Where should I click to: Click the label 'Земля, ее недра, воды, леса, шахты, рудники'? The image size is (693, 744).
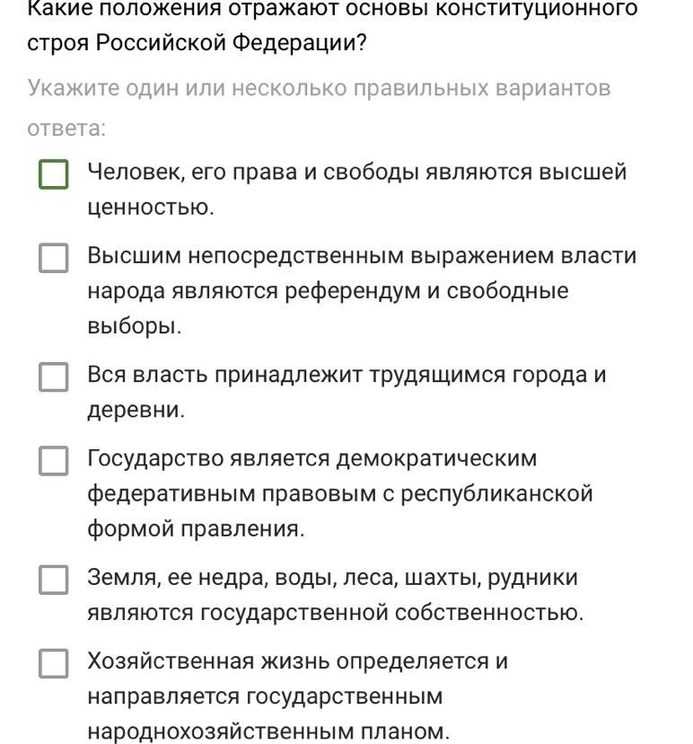point(332,578)
